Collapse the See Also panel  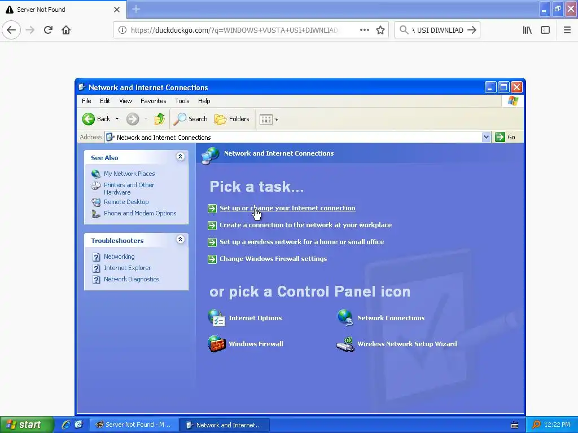tap(180, 157)
